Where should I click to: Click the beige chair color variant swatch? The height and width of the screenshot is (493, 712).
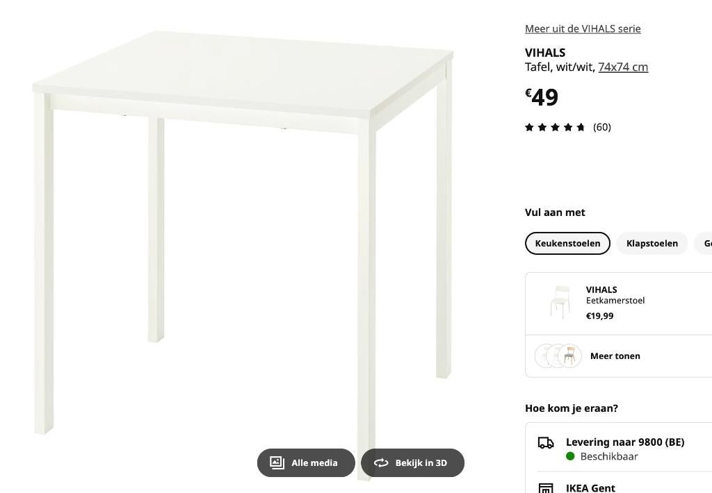point(570,356)
